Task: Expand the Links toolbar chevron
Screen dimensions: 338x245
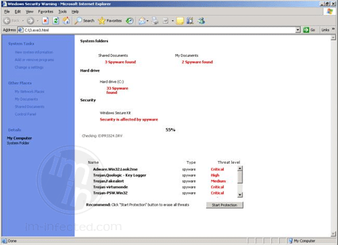Action: (333, 29)
